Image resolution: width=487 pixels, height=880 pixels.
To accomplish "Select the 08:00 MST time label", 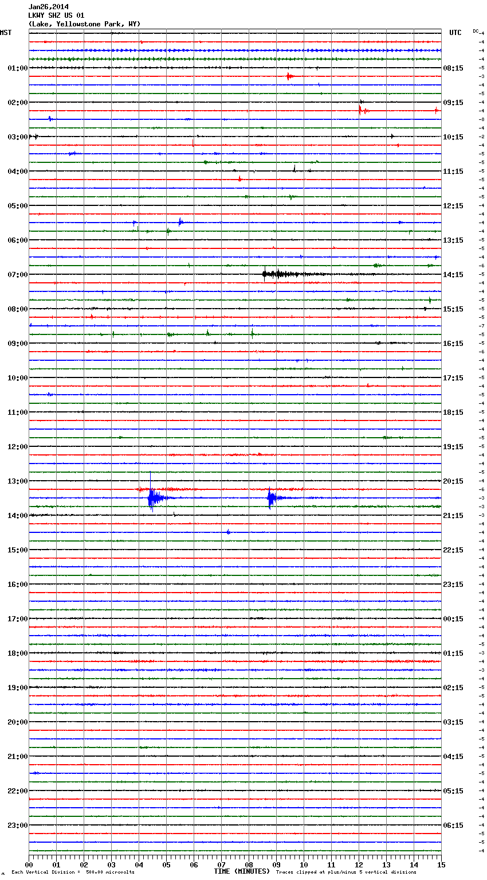I will click(17, 309).
